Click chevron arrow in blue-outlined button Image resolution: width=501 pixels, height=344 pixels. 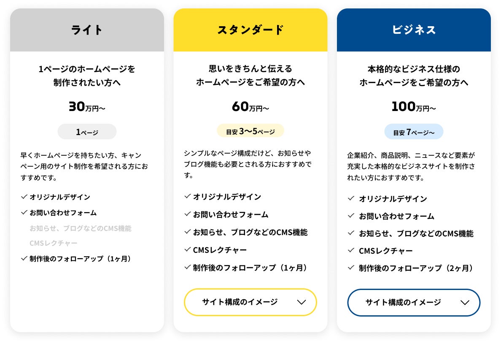coord(465,303)
